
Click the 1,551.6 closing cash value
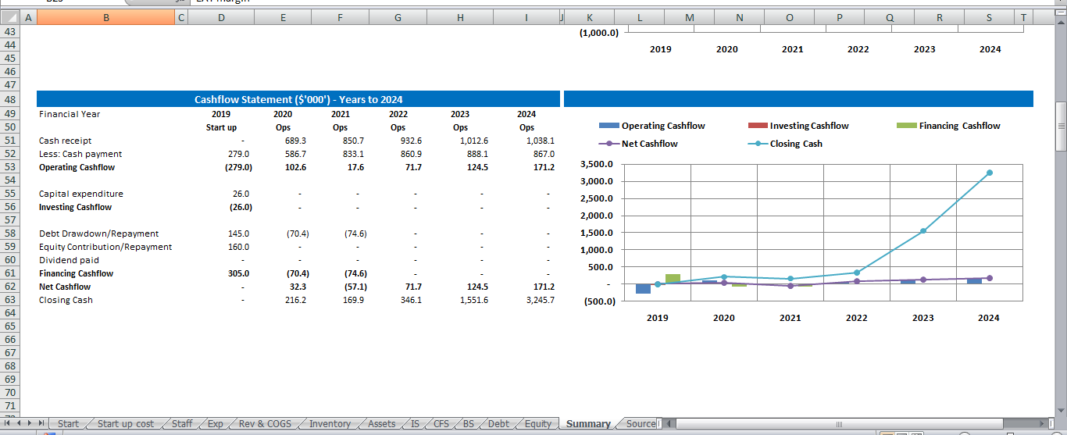pos(473,300)
